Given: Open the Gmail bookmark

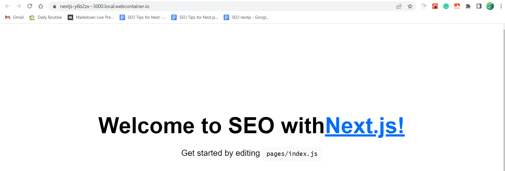Looking at the screenshot, I should coord(14,17).
